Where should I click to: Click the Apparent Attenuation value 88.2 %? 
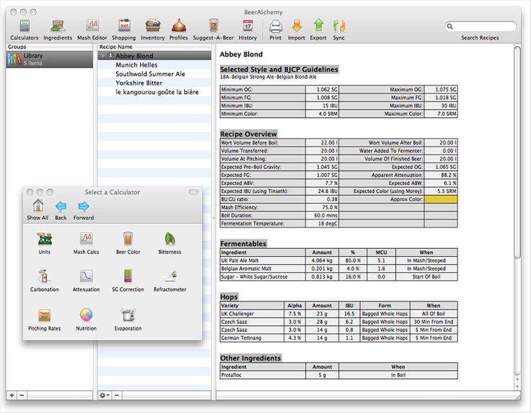pyautogui.click(x=441, y=175)
